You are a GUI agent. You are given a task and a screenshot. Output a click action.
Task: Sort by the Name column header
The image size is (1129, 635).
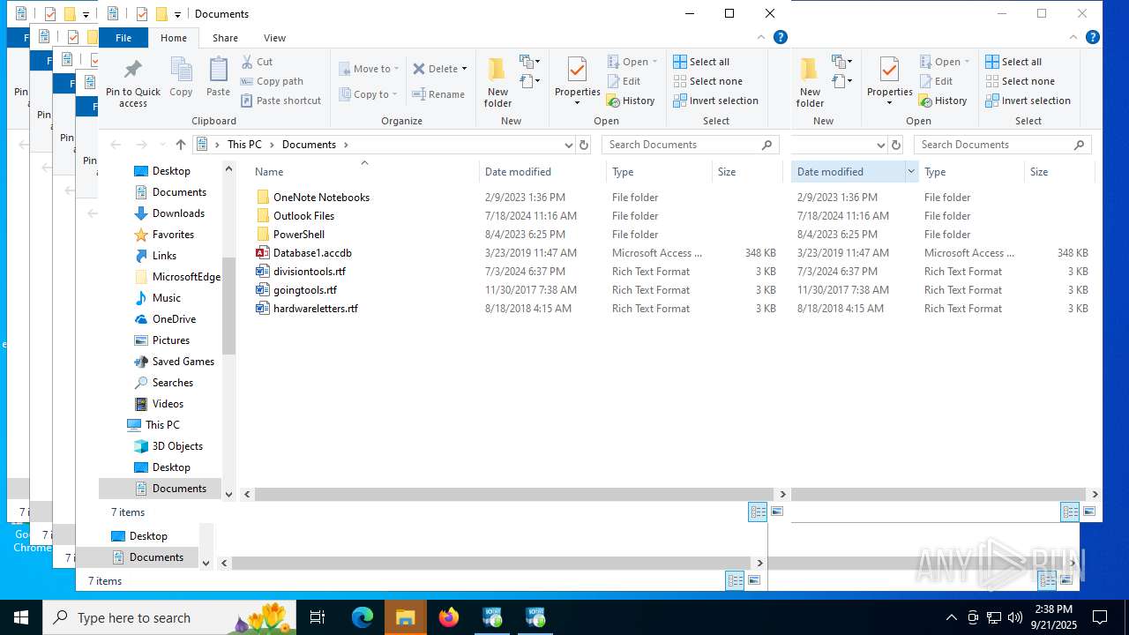[363, 172]
